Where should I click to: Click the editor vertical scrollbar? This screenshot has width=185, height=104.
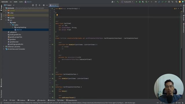coord(182,29)
